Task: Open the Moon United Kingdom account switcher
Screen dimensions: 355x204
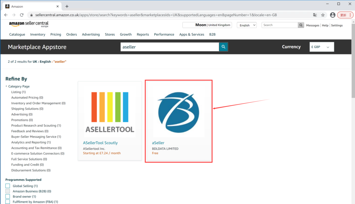Action: 207,25
